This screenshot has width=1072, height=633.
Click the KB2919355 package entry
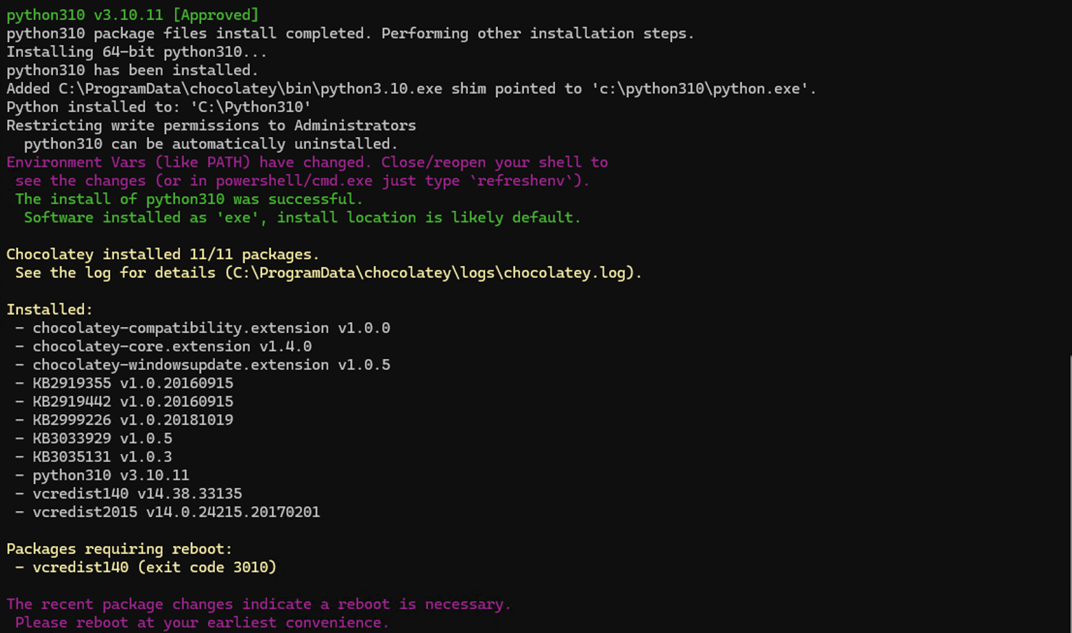[x=132, y=383]
